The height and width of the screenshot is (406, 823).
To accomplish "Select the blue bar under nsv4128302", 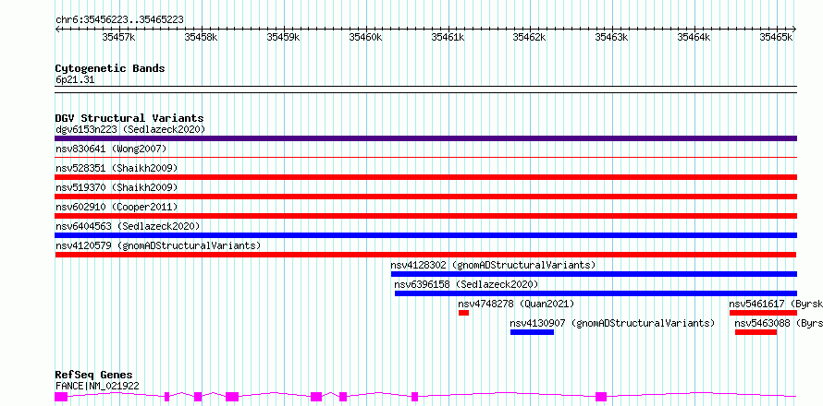I will point(594,274).
